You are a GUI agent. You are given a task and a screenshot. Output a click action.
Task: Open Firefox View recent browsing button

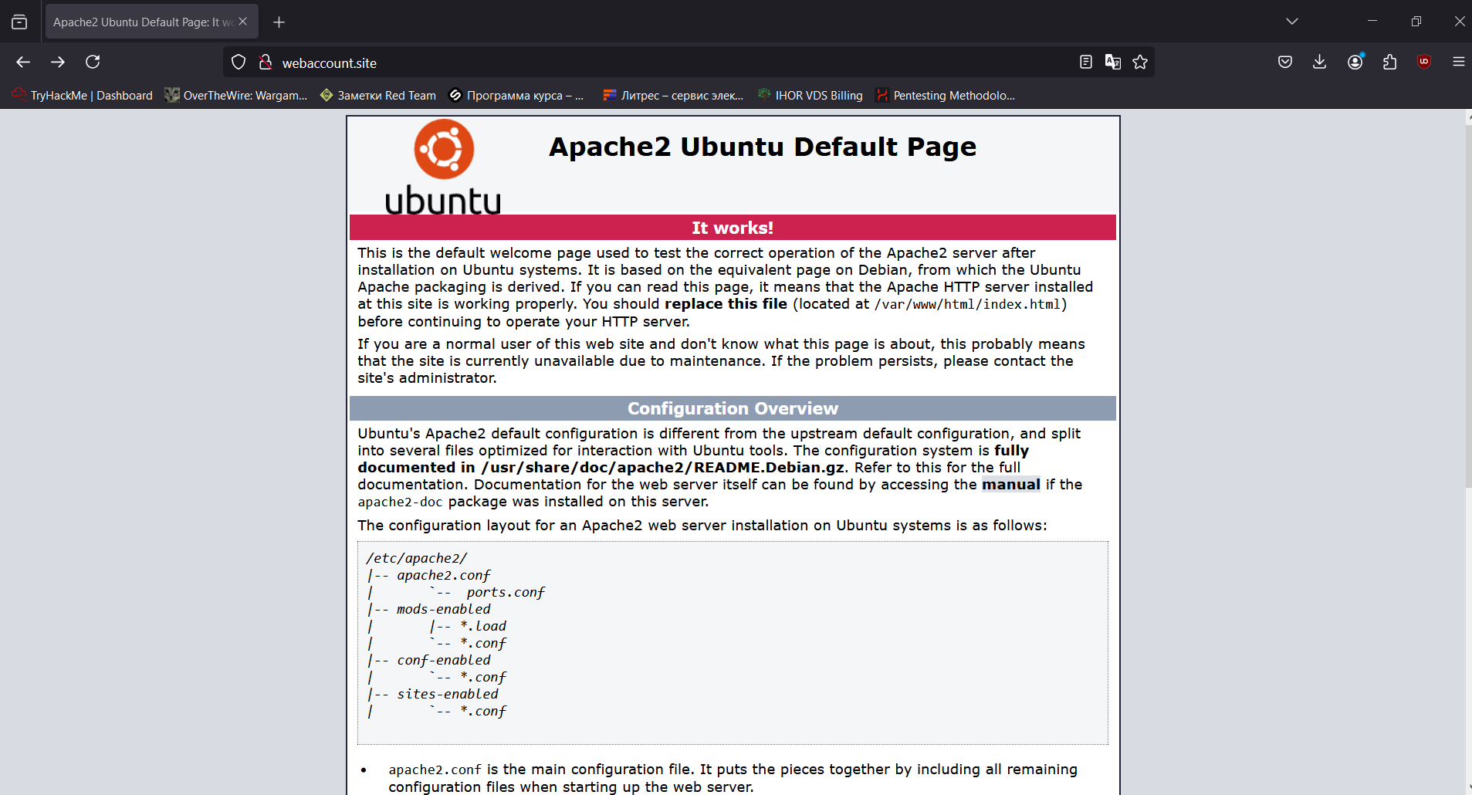(x=19, y=22)
